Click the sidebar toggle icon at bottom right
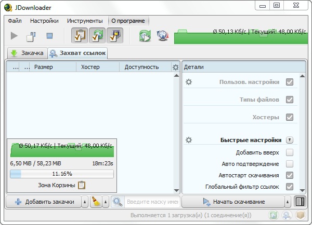The width and height of the screenshot is (312, 225). click(x=299, y=202)
